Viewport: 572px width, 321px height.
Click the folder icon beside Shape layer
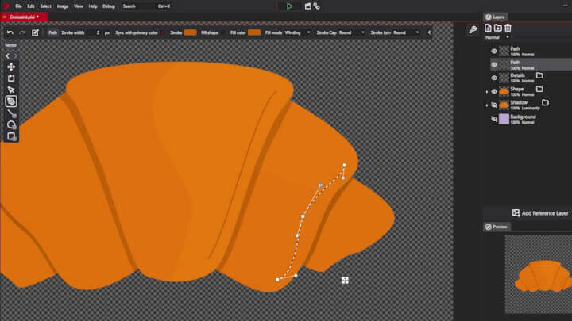(x=539, y=89)
